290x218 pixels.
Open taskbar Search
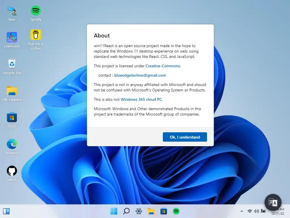[126, 211]
